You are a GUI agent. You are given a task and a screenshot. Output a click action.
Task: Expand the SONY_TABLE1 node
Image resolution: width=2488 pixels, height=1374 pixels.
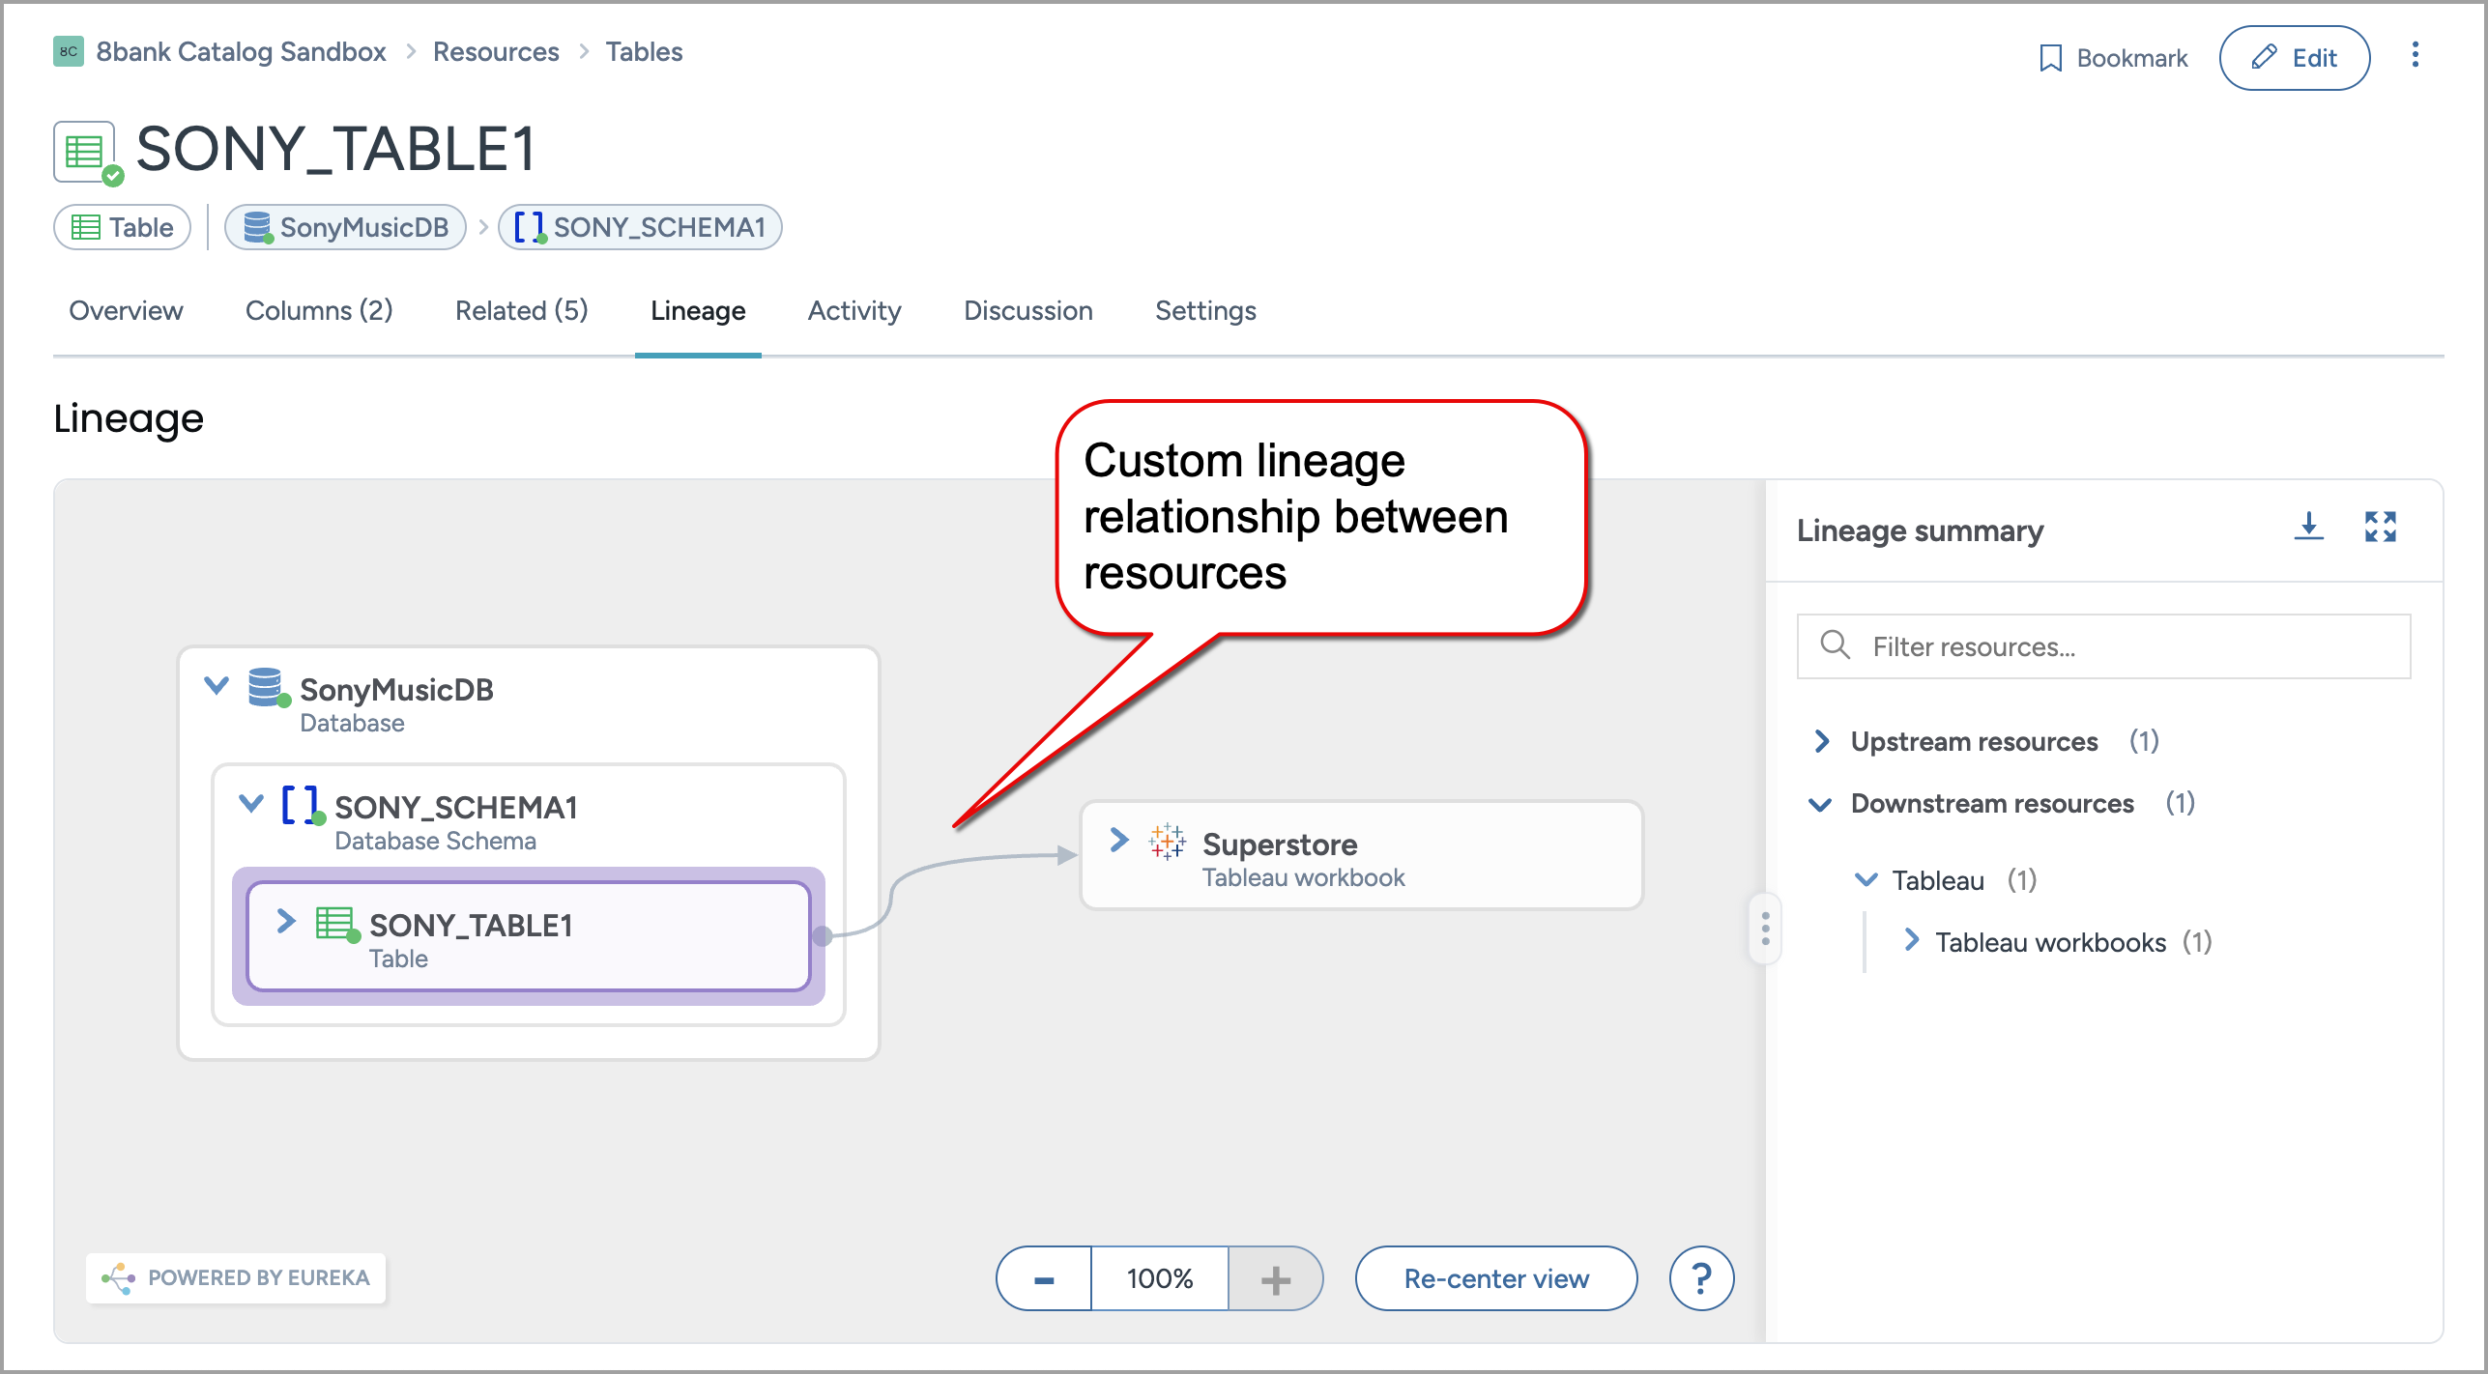coord(285,921)
